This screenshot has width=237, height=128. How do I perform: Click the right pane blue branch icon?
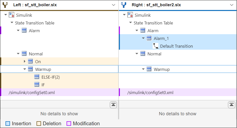[124, 5]
